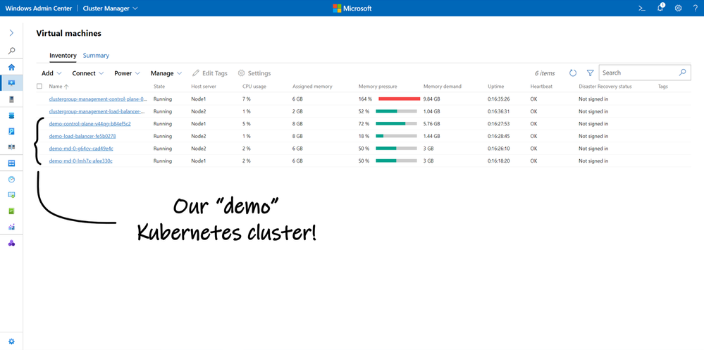Sort by the Uptime column

click(x=495, y=86)
